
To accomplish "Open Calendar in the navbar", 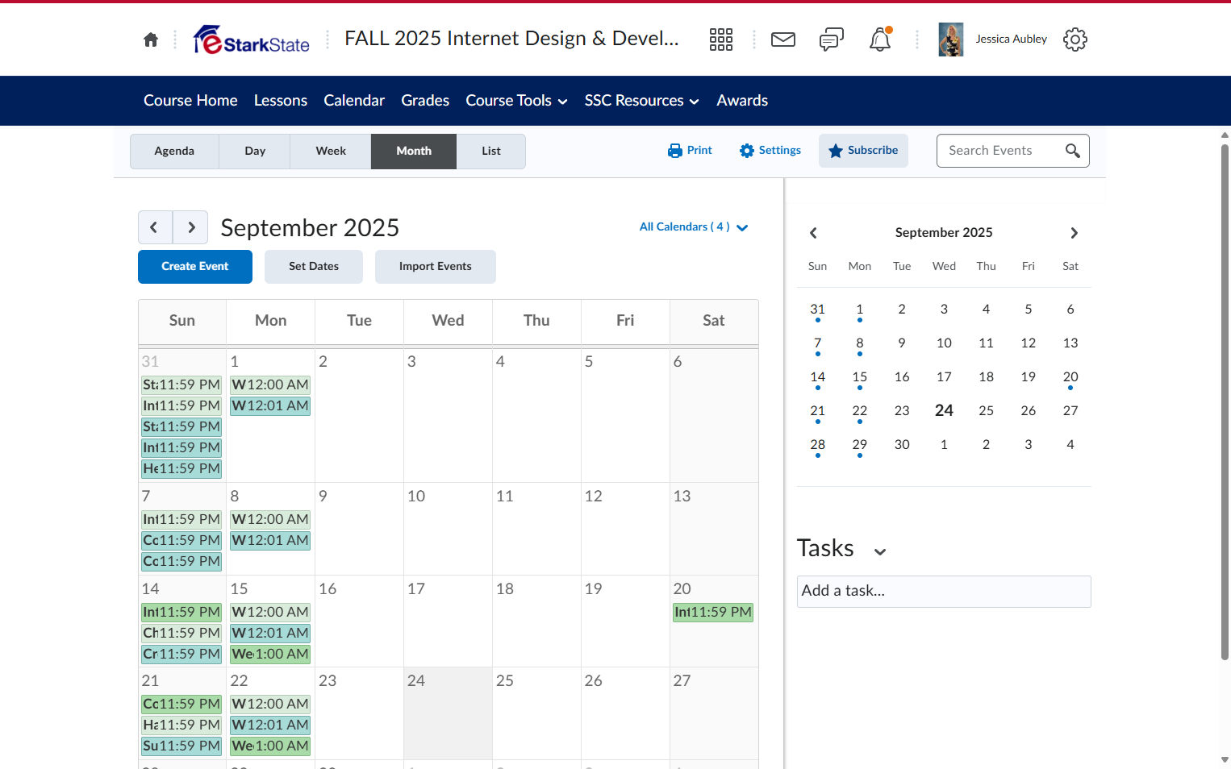I will point(354,101).
